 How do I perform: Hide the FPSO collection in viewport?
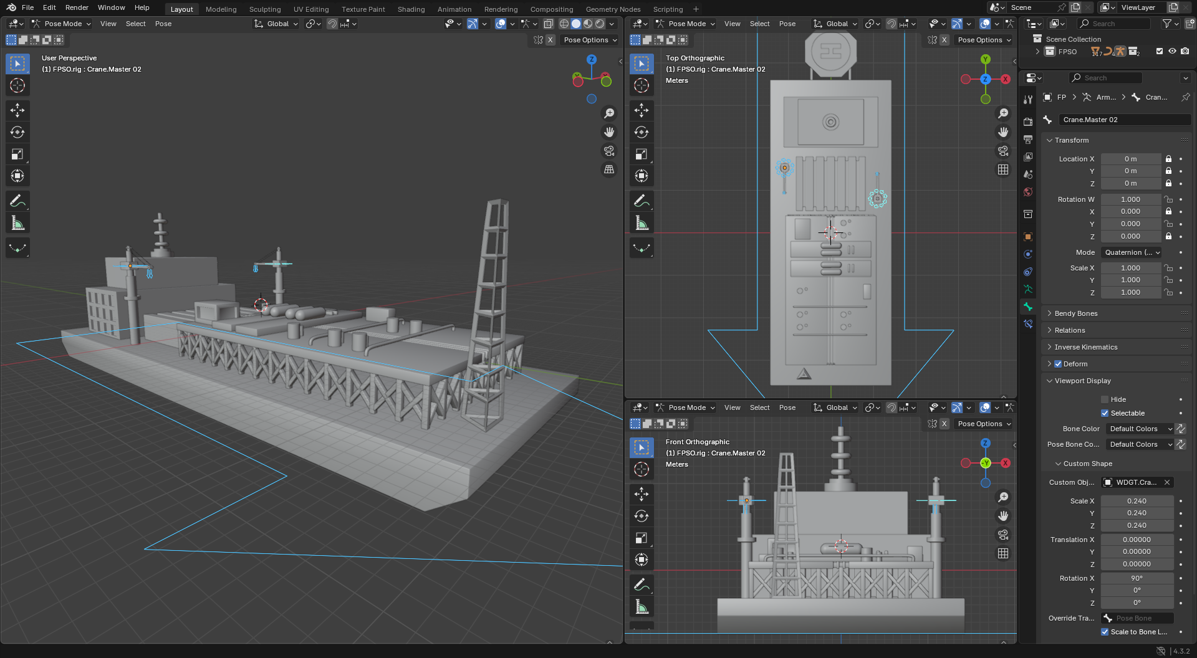1172,51
